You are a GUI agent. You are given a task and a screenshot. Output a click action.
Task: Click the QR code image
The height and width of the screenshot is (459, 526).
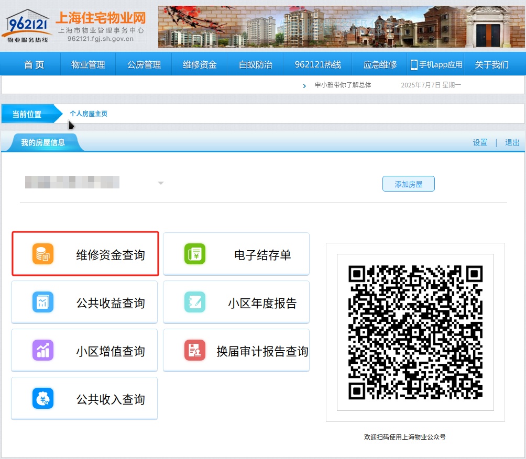[415, 332]
